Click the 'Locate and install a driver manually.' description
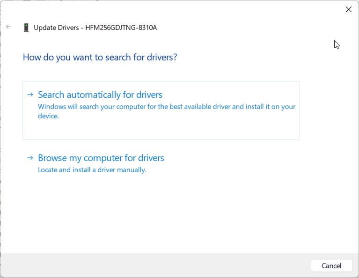This screenshot has width=359, height=278. click(92, 170)
